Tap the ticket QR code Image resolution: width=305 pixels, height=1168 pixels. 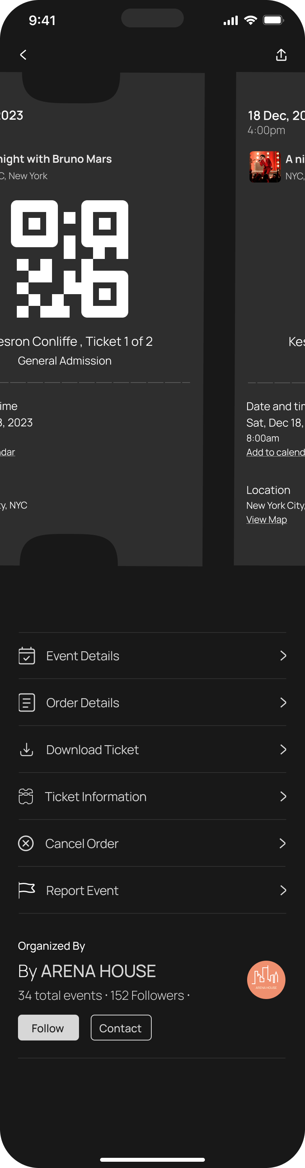[69, 259]
